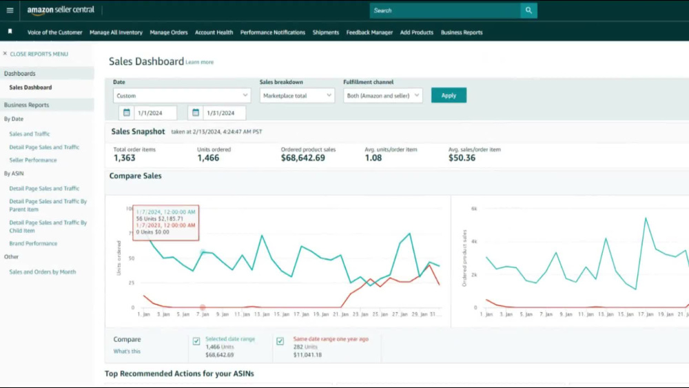689x388 pixels.
Task: Open By ASIN Detail Page Sales and Traffic
Action: click(44, 189)
